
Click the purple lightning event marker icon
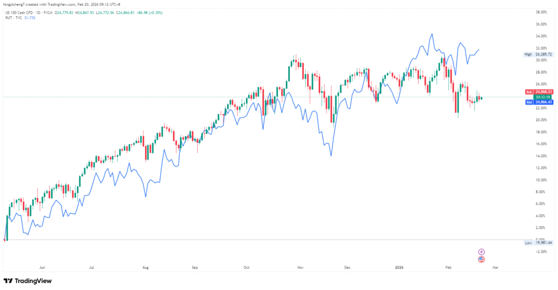[x=481, y=251]
